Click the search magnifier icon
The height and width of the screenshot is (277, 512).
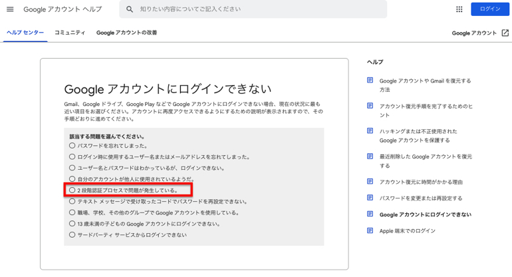tap(130, 9)
